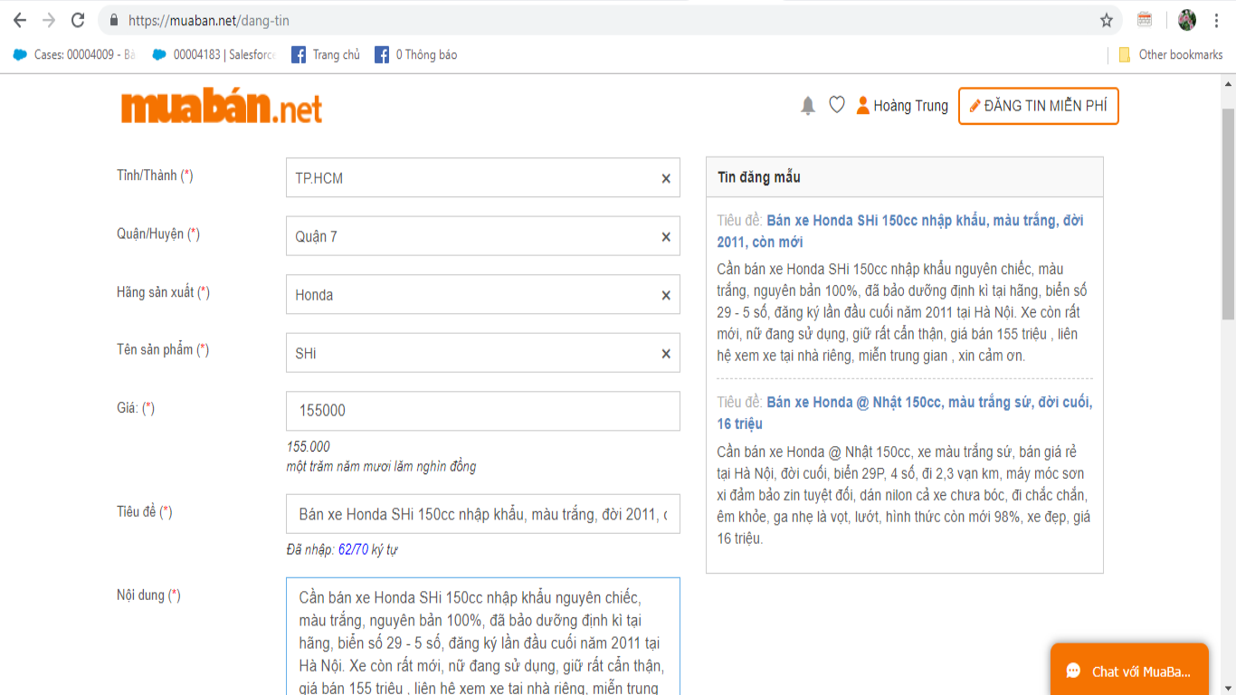Open the calendar extension icon
This screenshot has width=1236, height=695.
(x=1145, y=20)
